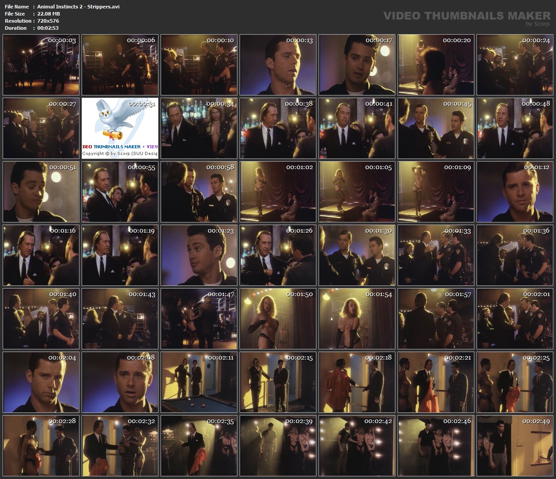Open the frame at 00:00:06
556x479 pixels.
[x=120, y=65]
